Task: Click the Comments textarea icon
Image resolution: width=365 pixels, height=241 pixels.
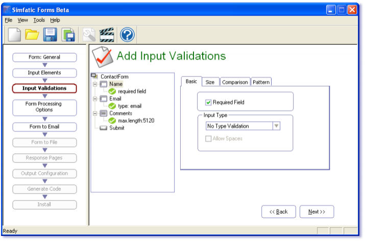Action: [x=104, y=114]
